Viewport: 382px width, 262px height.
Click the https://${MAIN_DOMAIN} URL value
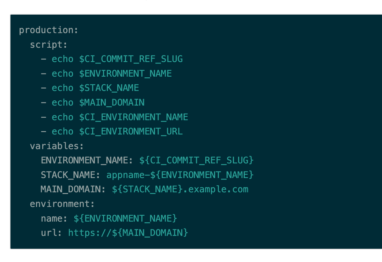(x=128, y=233)
